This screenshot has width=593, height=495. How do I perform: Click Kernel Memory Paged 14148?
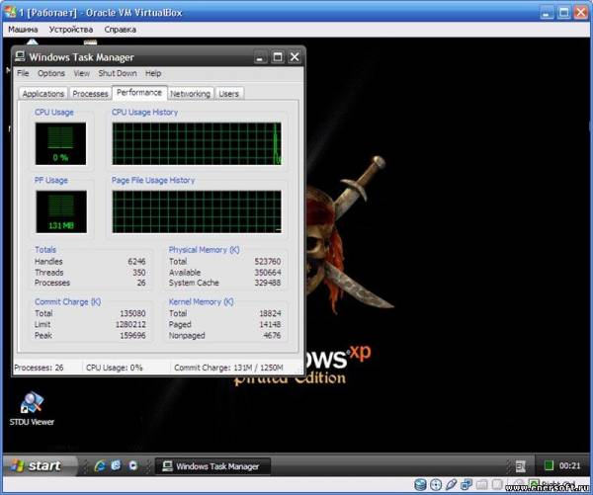pos(270,324)
